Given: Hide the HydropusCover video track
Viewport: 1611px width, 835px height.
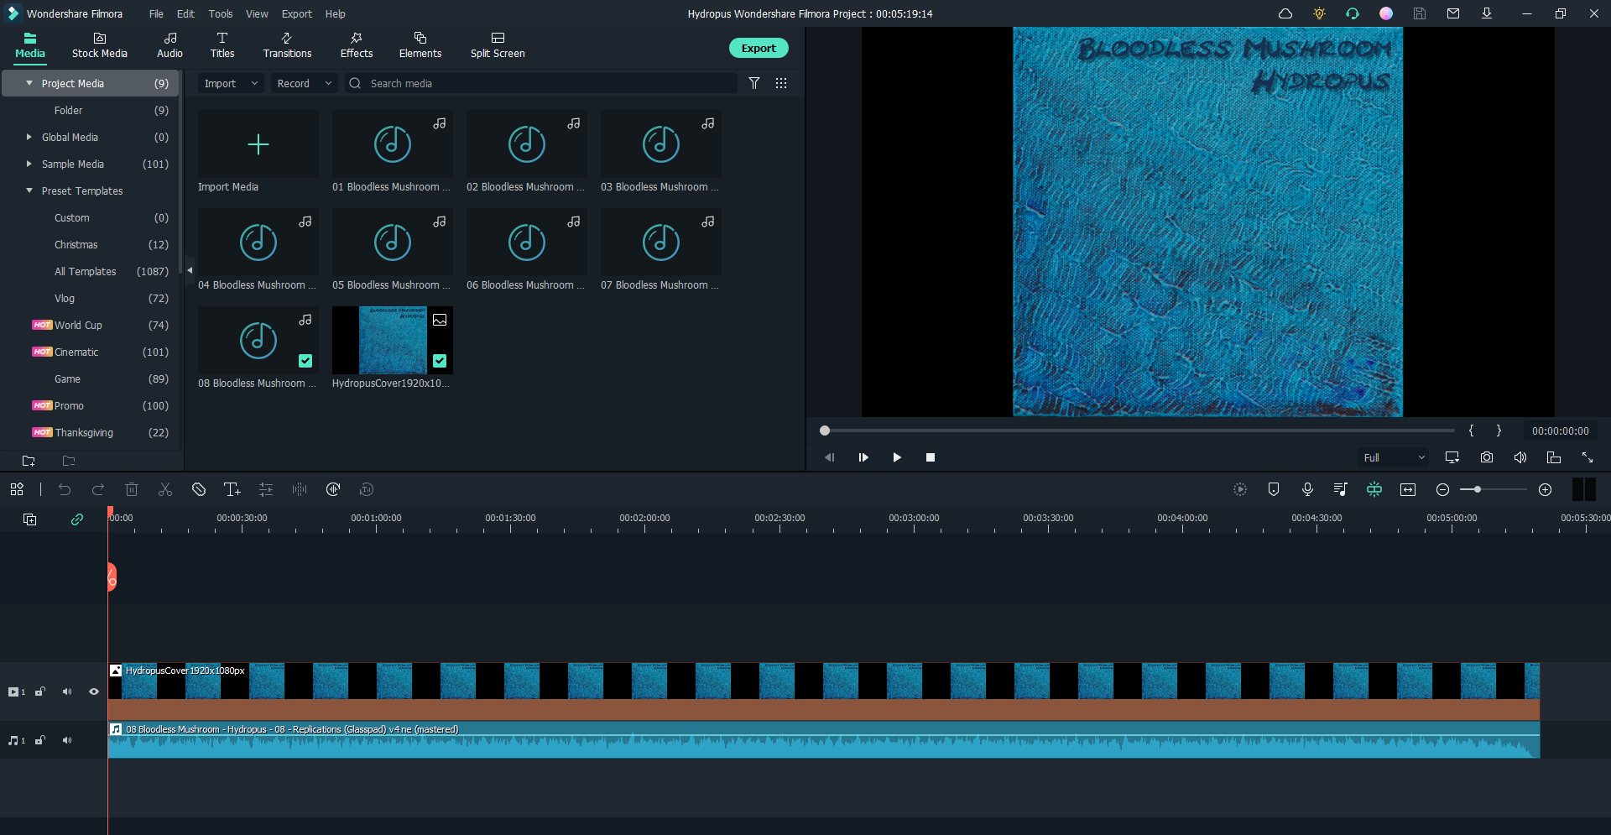Looking at the screenshot, I should point(93,692).
